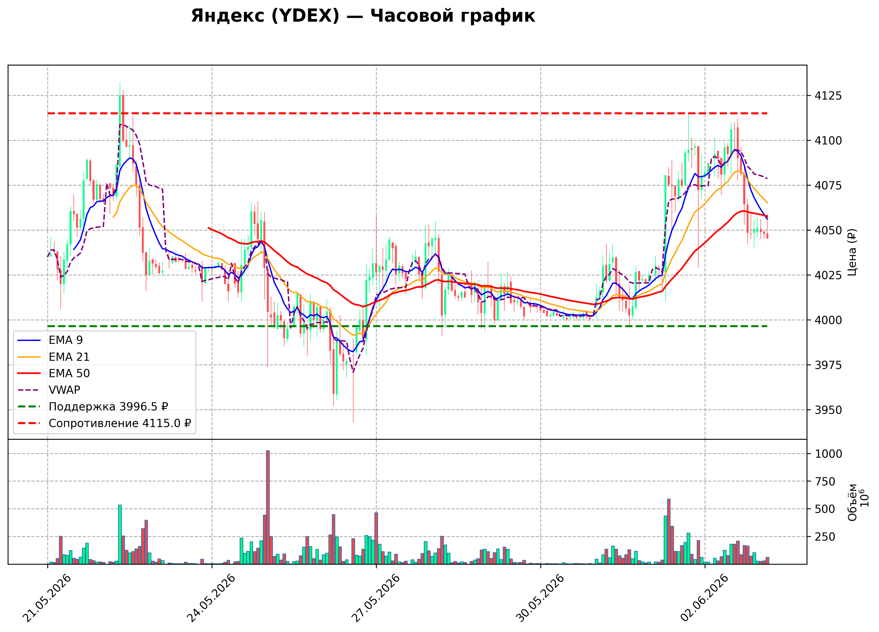Click the Цена (₽) axis title
The image size is (879, 632).
point(852,252)
